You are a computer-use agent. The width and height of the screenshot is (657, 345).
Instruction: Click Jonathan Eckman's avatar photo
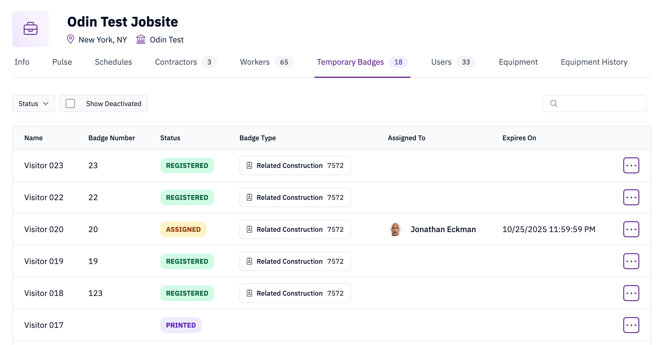(x=395, y=229)
